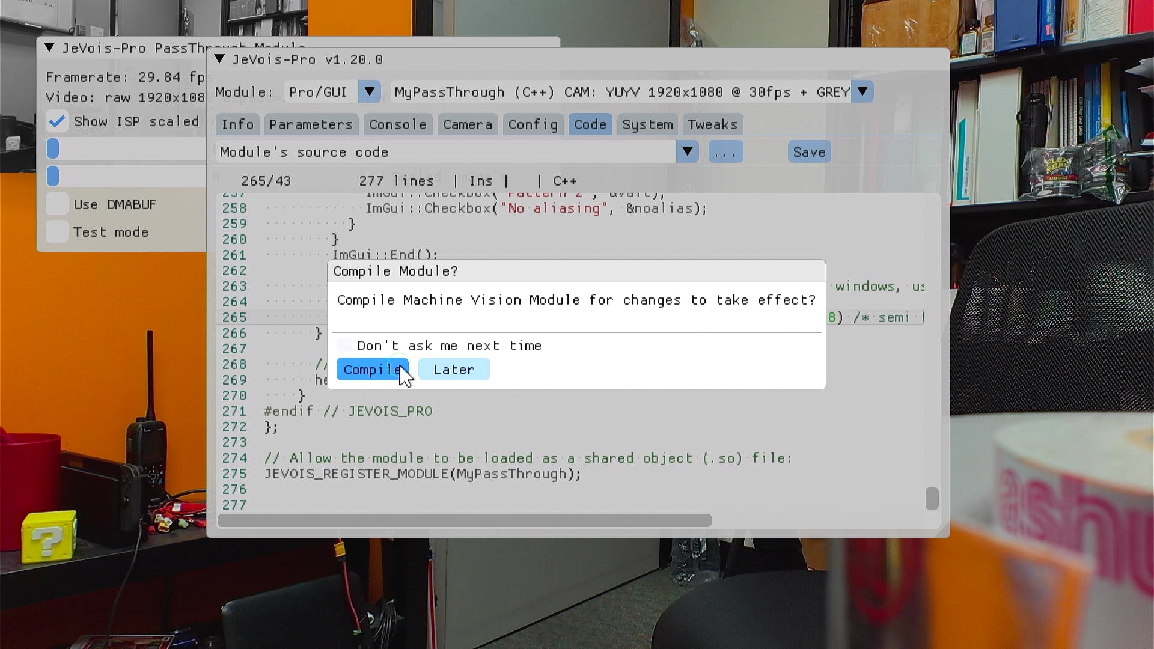The height and width of the screenshot is (649, 1154).
Task: Check Don't ask me next time
Action: [x=344, y=346]
